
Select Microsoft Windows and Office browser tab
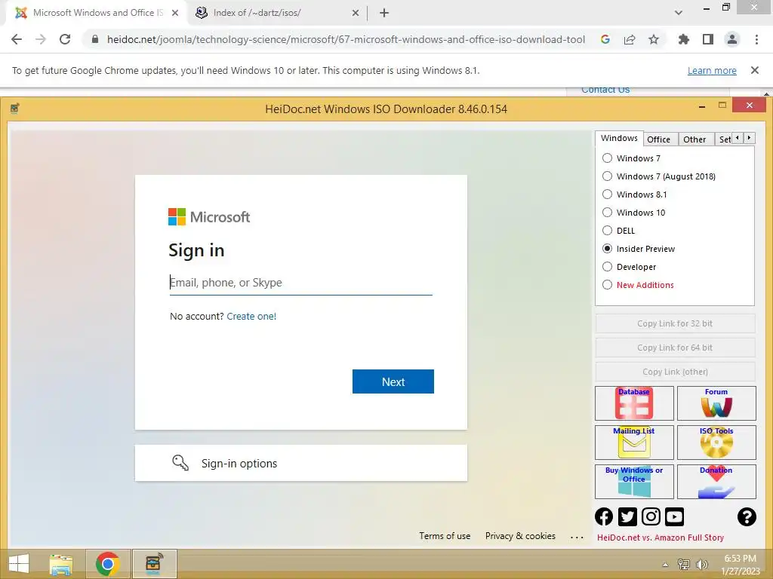tap(97, 13)
